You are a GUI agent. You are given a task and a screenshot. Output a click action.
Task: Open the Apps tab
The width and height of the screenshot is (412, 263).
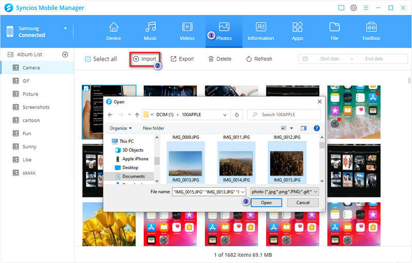(298, 31)
